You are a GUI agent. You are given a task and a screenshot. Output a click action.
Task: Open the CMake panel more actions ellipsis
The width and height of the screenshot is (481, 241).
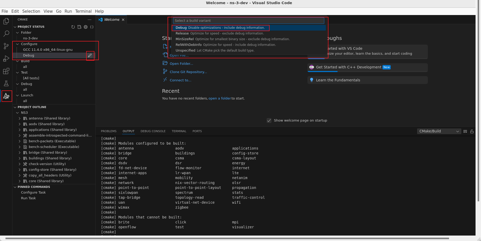[90, 20]
